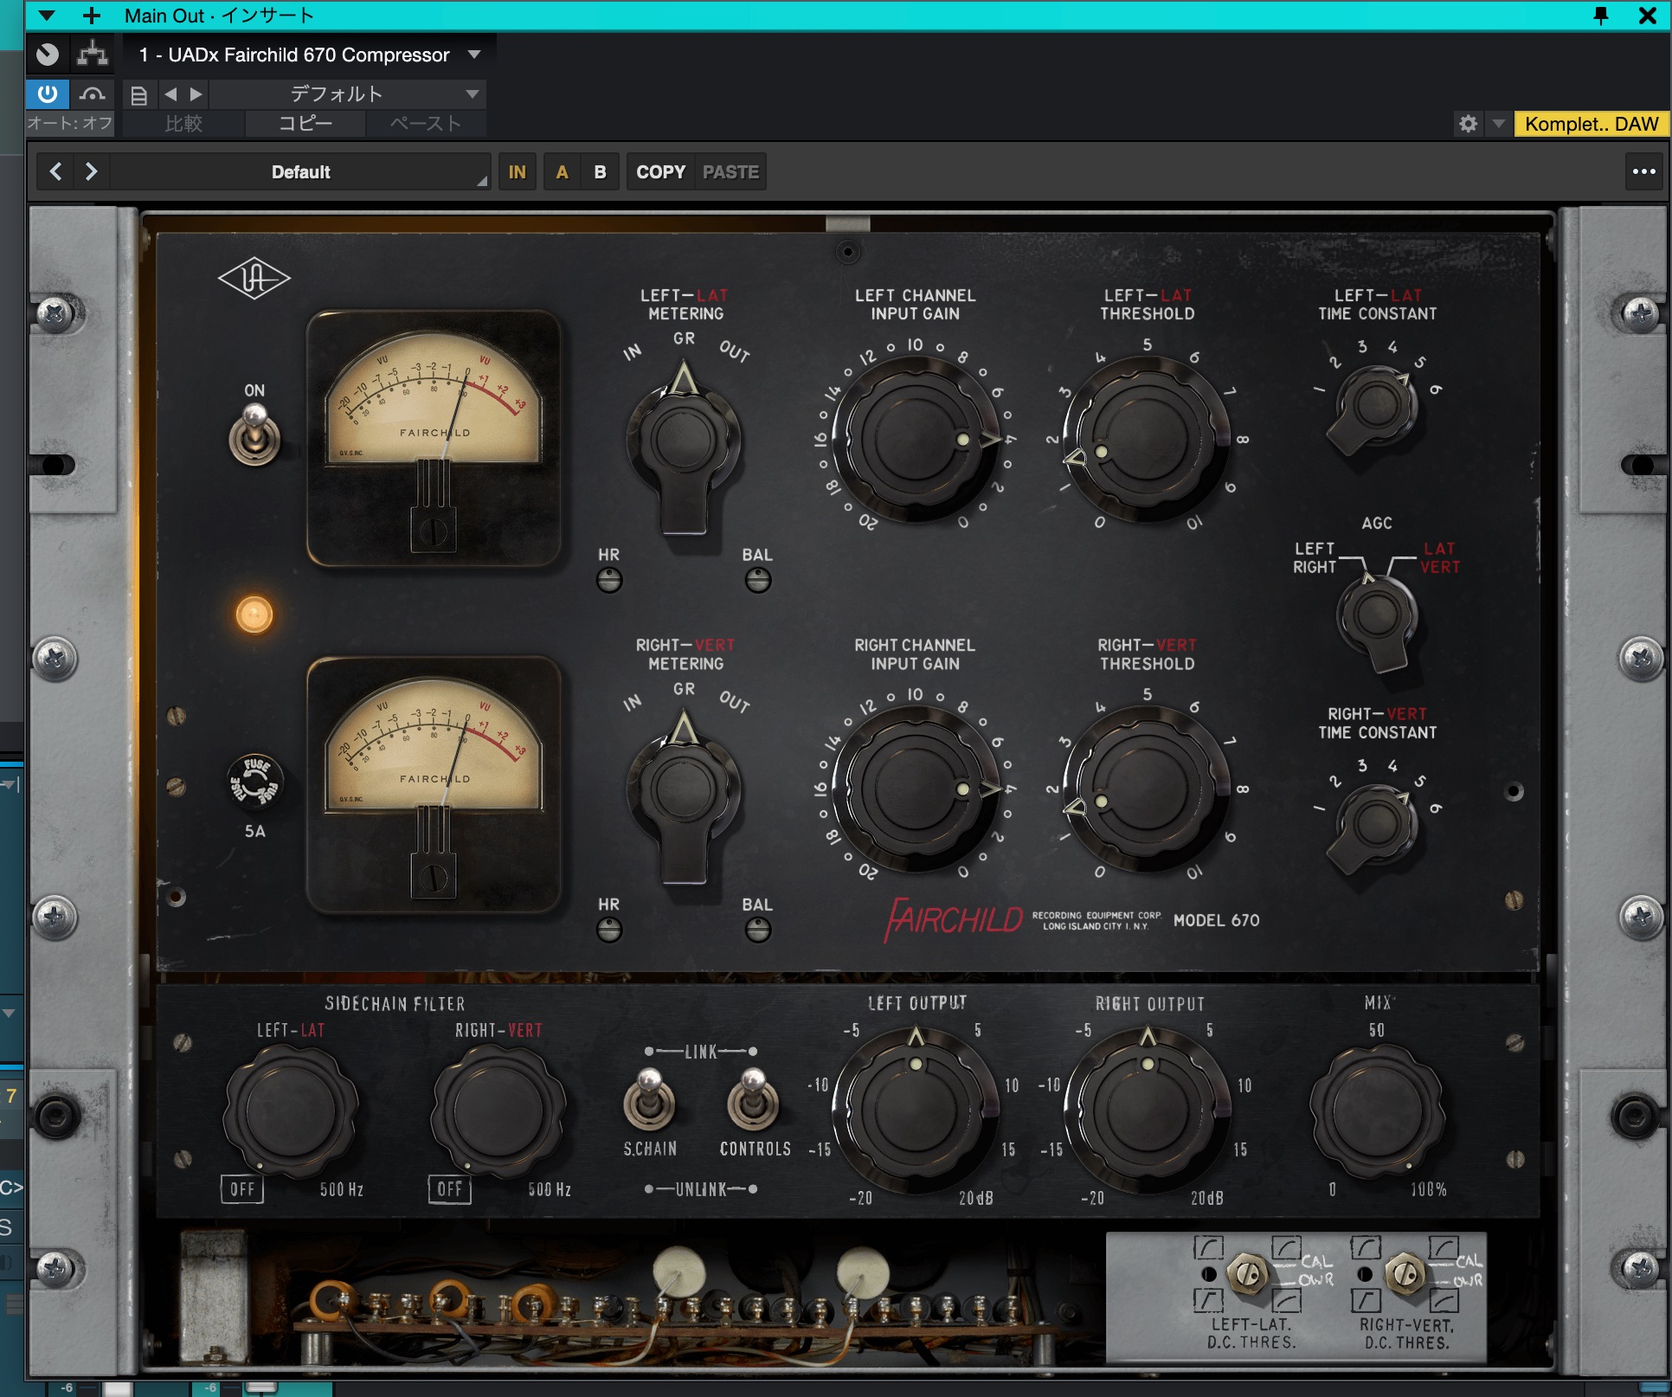The width and height of the screenshot is (1672, 1397).
Task: Open the plugin name dropdown for Fairchild 670
Action: [x=310, y=55]
